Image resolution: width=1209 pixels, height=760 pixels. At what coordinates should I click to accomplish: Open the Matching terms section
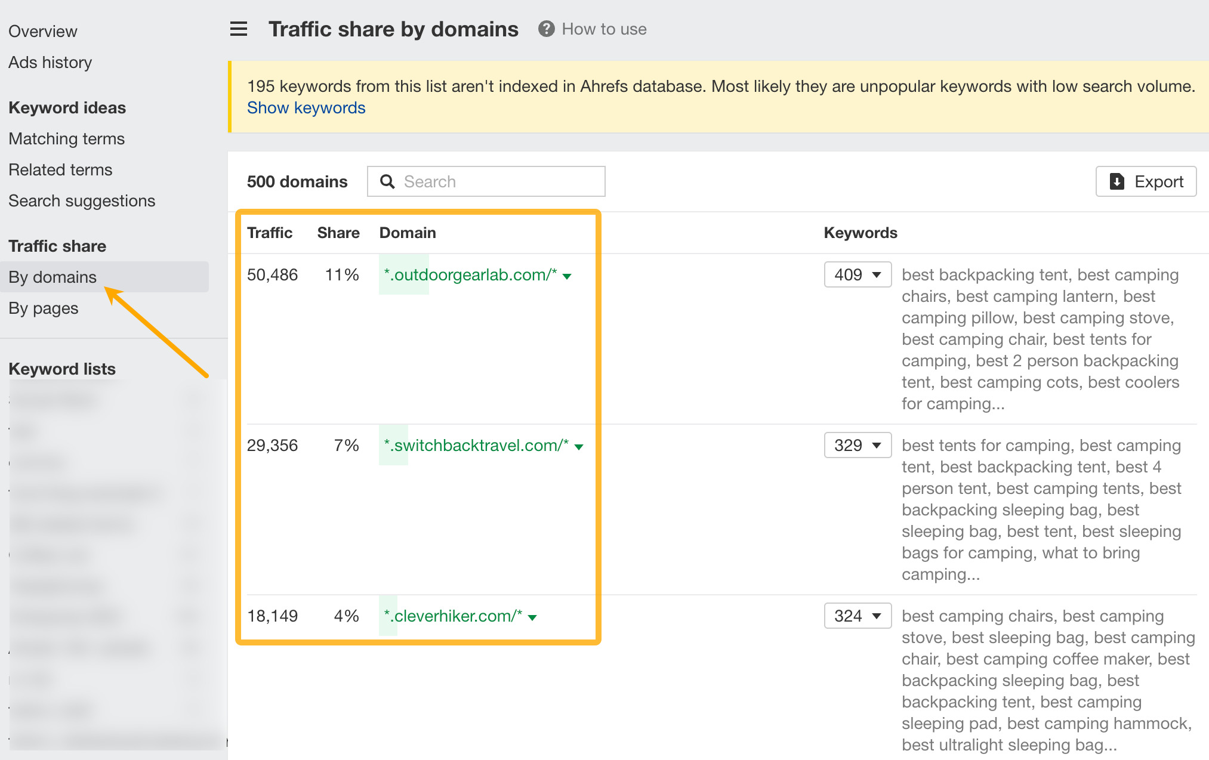click(x=67, y=138)
